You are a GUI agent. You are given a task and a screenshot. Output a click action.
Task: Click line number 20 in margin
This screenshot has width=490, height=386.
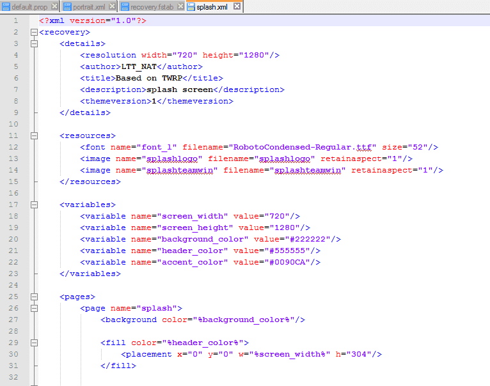[x=13, y=239]
